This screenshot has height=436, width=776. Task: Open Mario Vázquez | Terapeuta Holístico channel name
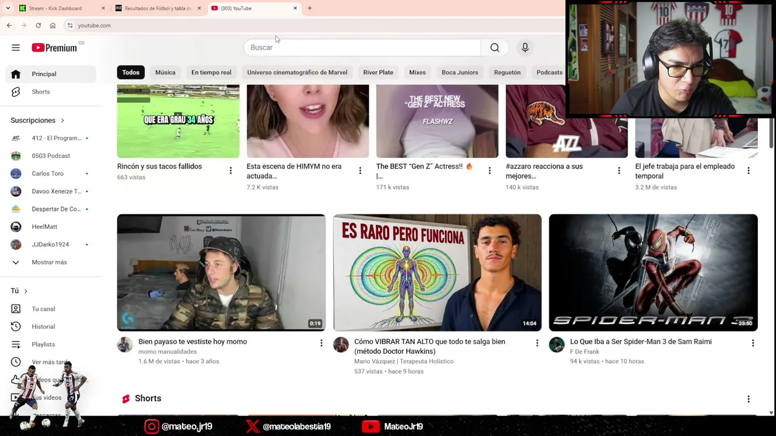pos(404,362)
